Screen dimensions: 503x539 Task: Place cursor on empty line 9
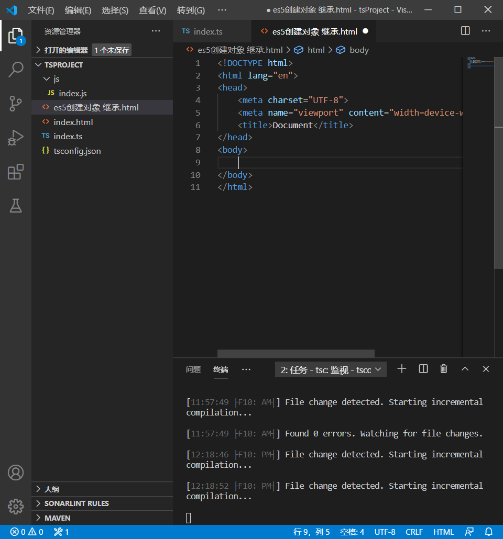(339, 163)
